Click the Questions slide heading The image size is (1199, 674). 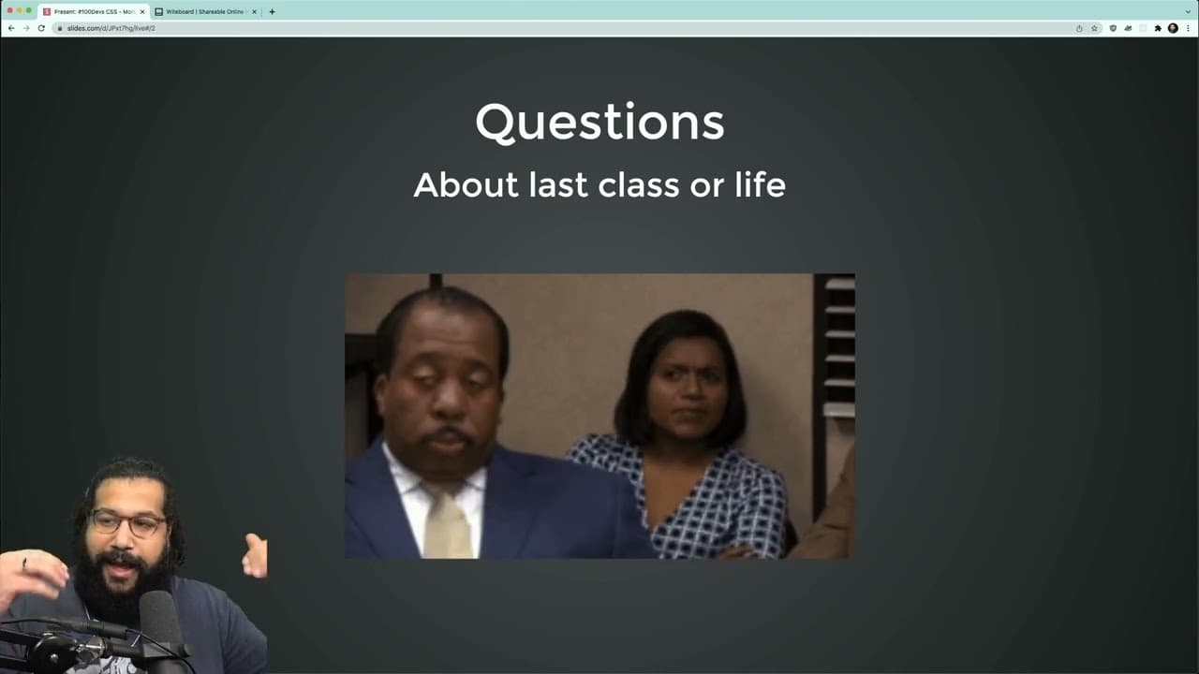tap(599, 123)
